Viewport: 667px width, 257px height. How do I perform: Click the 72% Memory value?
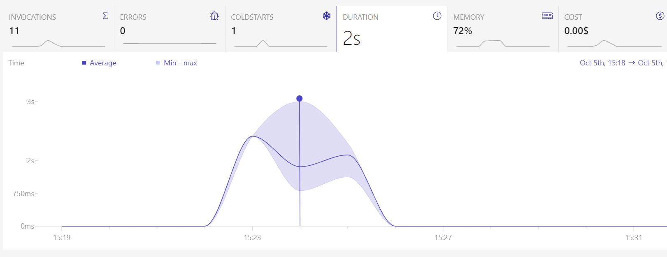point(463,30)
